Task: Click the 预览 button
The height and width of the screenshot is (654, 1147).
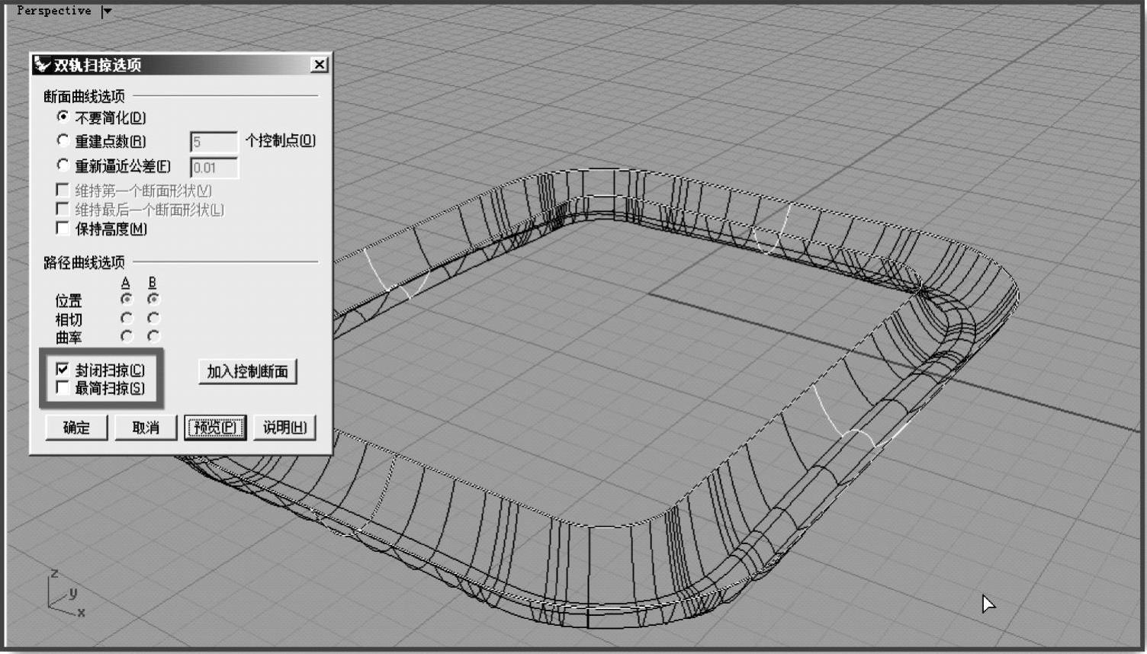Action: pos(215,428)
